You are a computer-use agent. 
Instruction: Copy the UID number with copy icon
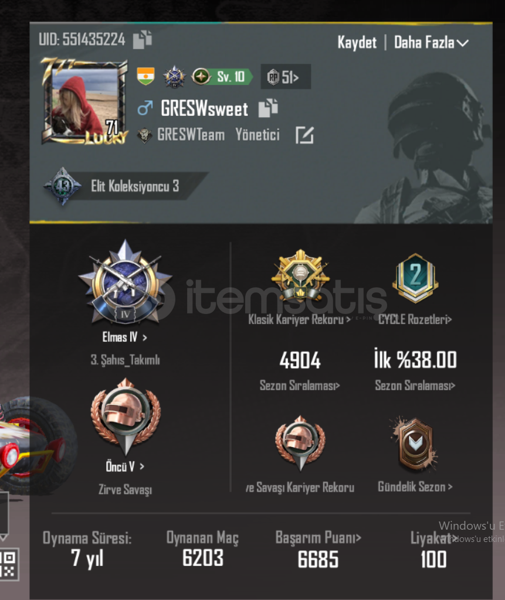coord(142,39)
